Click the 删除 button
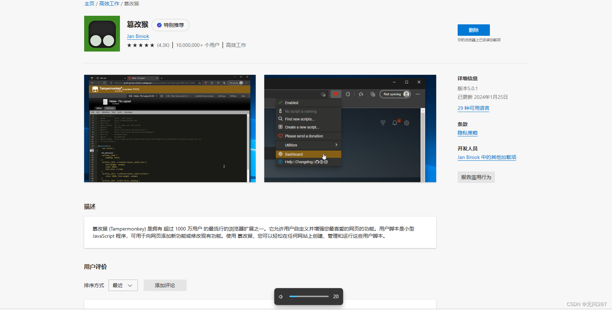This screenshot has width=612, height=310. click(x=473, y=30)
